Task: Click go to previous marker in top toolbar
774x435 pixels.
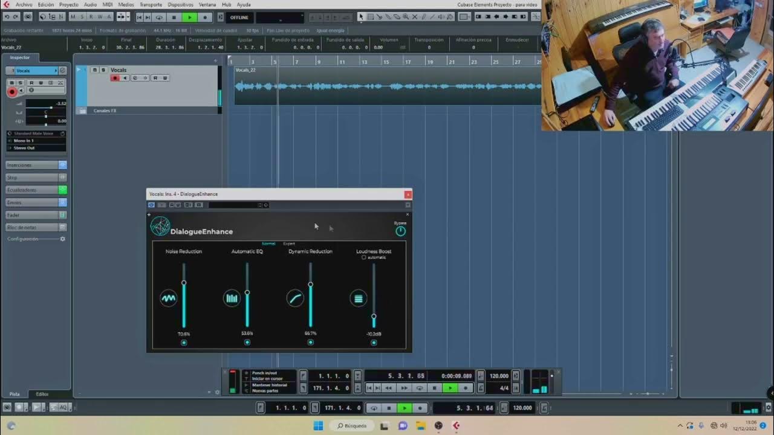Action: tap(140, 18)
